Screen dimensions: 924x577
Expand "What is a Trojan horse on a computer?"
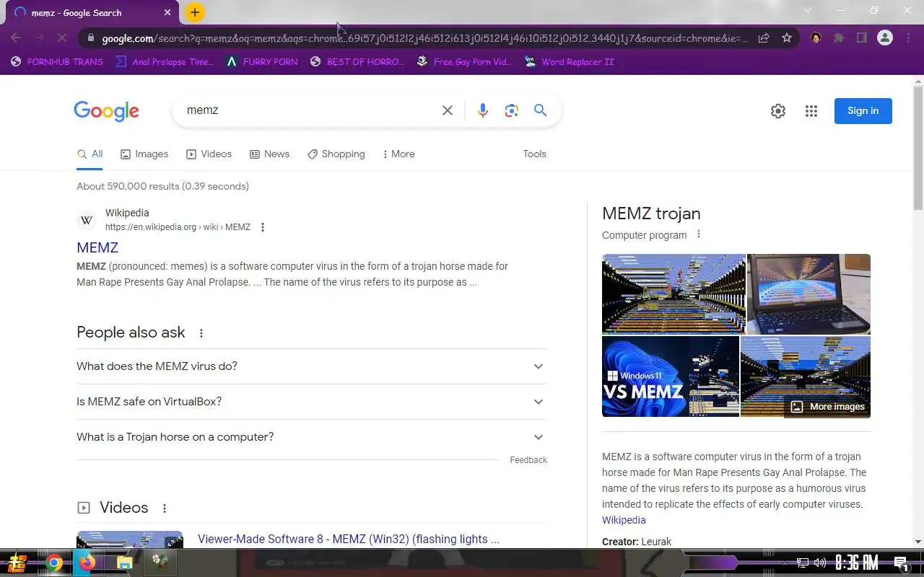(312, 437)
